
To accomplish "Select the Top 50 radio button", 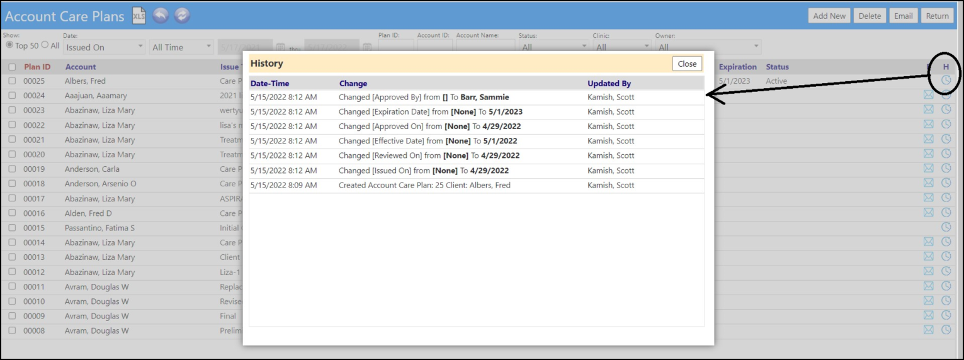I will coord(9,45).
